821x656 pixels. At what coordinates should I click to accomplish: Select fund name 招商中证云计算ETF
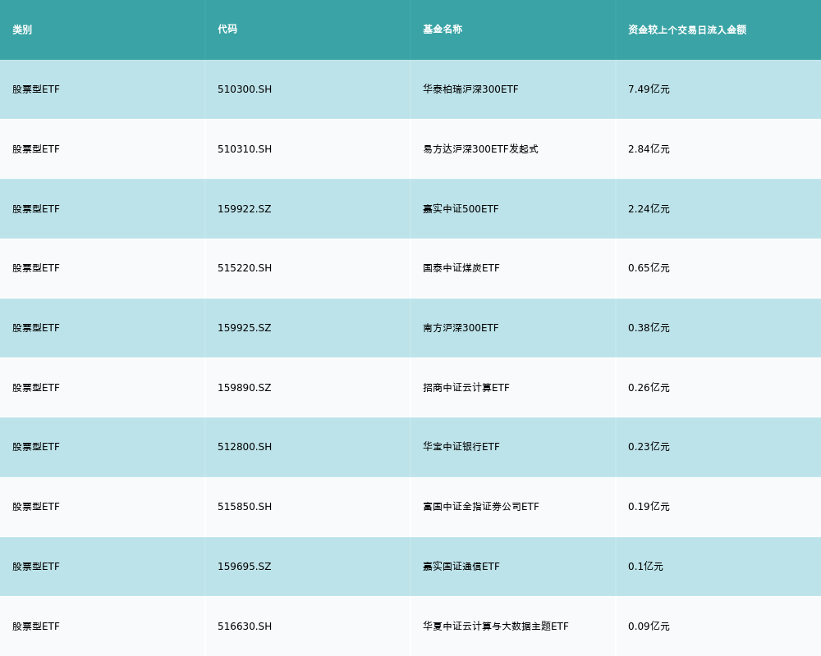click(x=466, y=388)
